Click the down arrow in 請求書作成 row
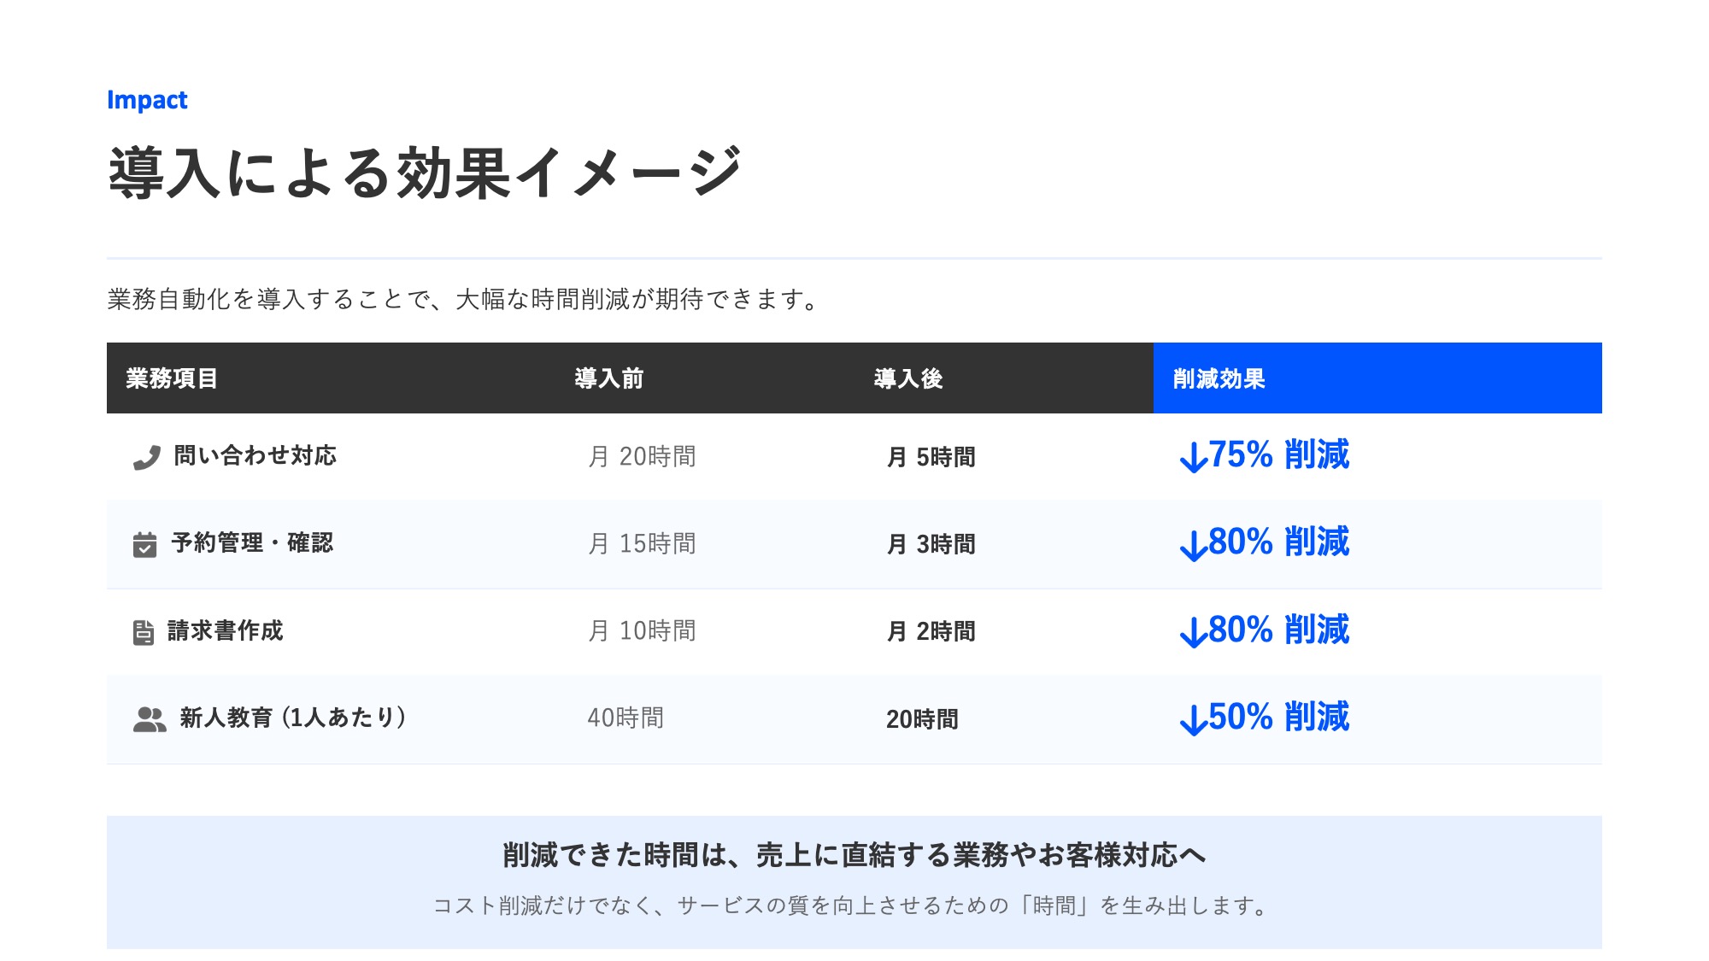Viewport: 1709px width, 961px height. point(1193,632)
